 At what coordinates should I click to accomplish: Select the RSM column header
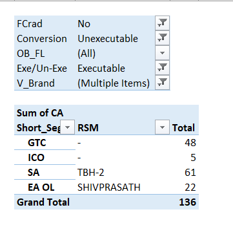tap(116, 127)
